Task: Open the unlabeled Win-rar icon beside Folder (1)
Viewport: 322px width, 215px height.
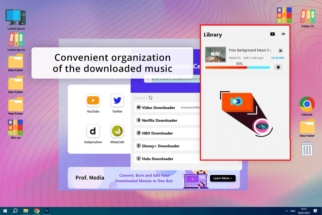Action: point(284,15)
